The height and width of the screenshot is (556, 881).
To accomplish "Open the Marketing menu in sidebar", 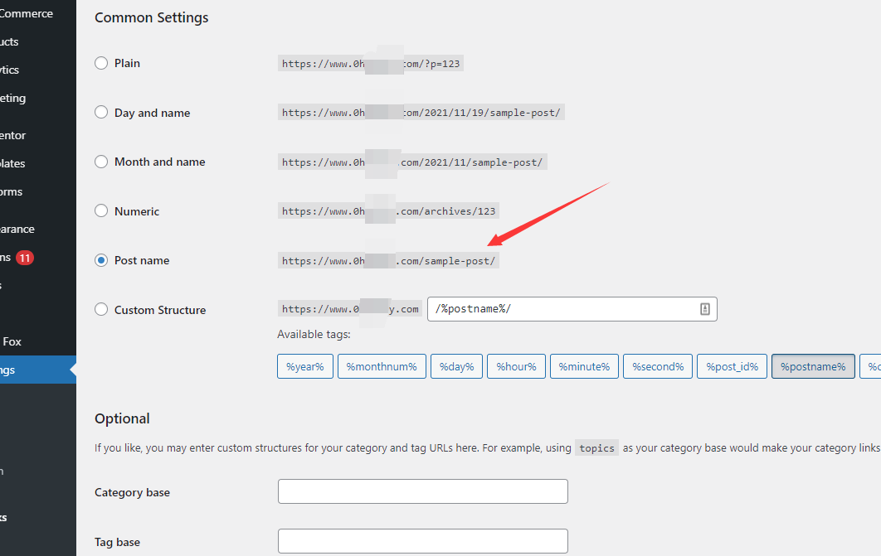I will 13,98.
